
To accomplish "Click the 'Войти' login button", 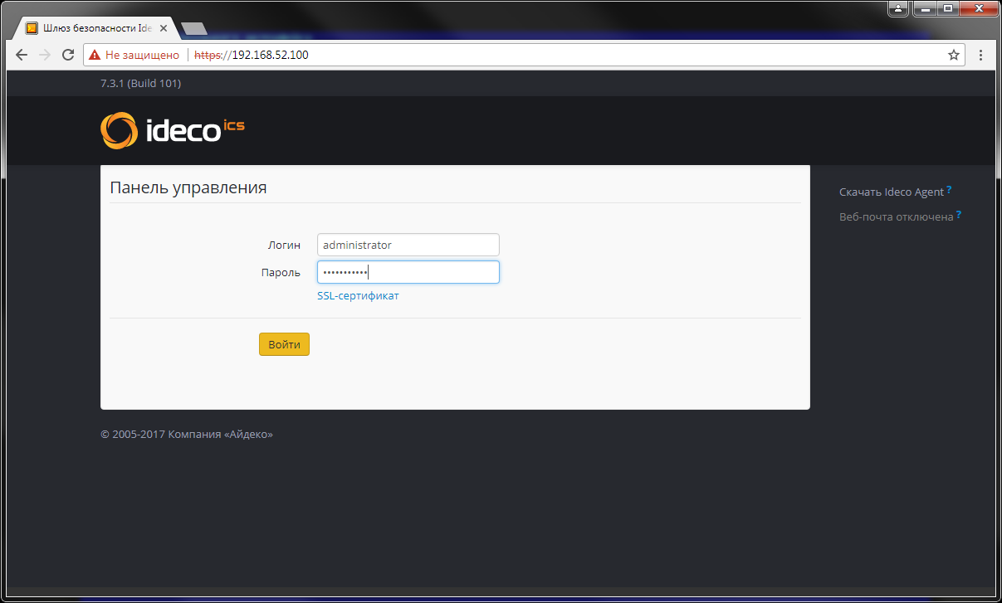I will pos(284,344).
